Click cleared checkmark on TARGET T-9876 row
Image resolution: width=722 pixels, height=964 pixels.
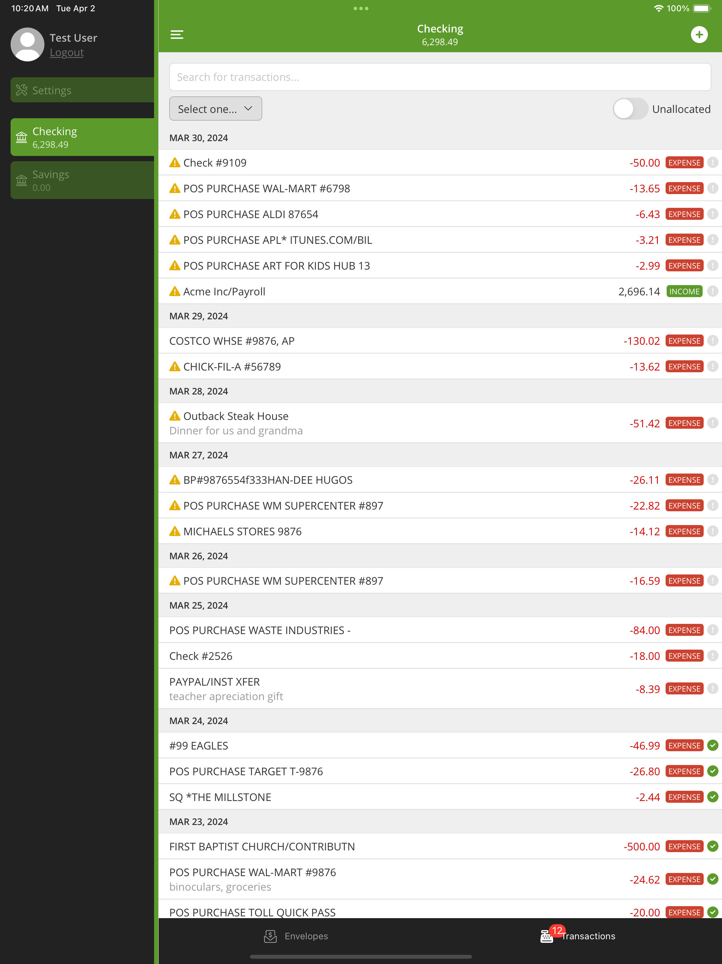pos(712,771)
